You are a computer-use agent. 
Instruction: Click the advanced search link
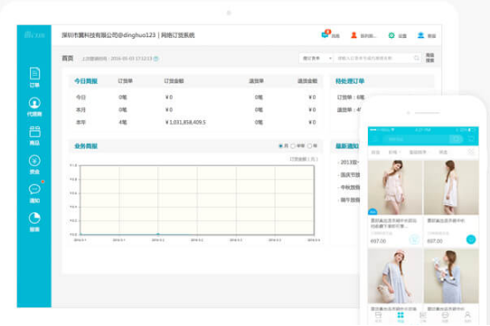[x=430, y=57]
